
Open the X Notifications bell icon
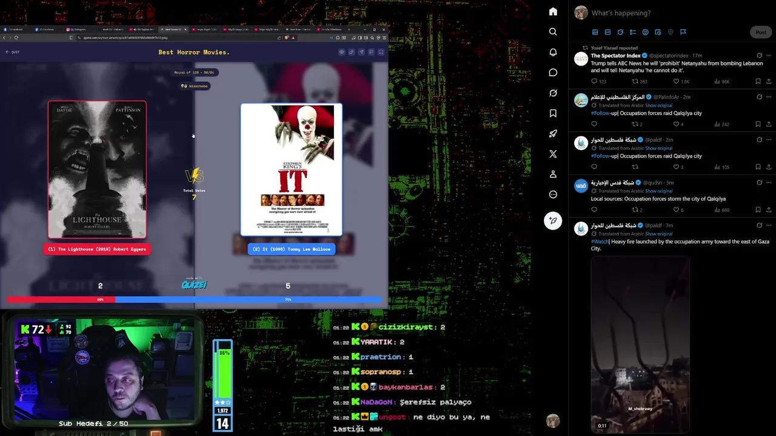click(x=553, y=52)
